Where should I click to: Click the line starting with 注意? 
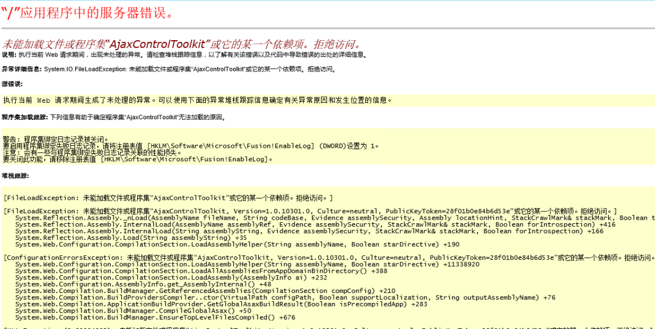click(x=92, y=152)
